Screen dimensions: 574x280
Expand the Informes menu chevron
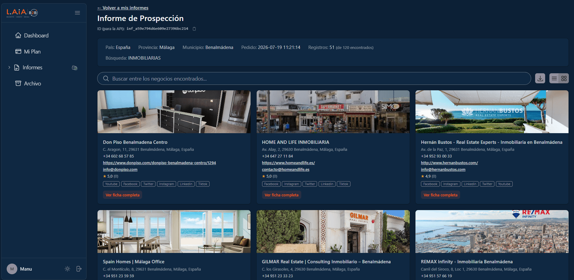coord(9,67)
